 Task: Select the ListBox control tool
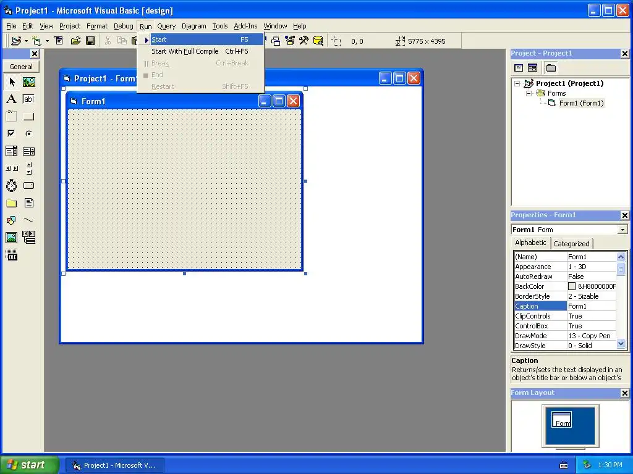(x=28, y=151)
